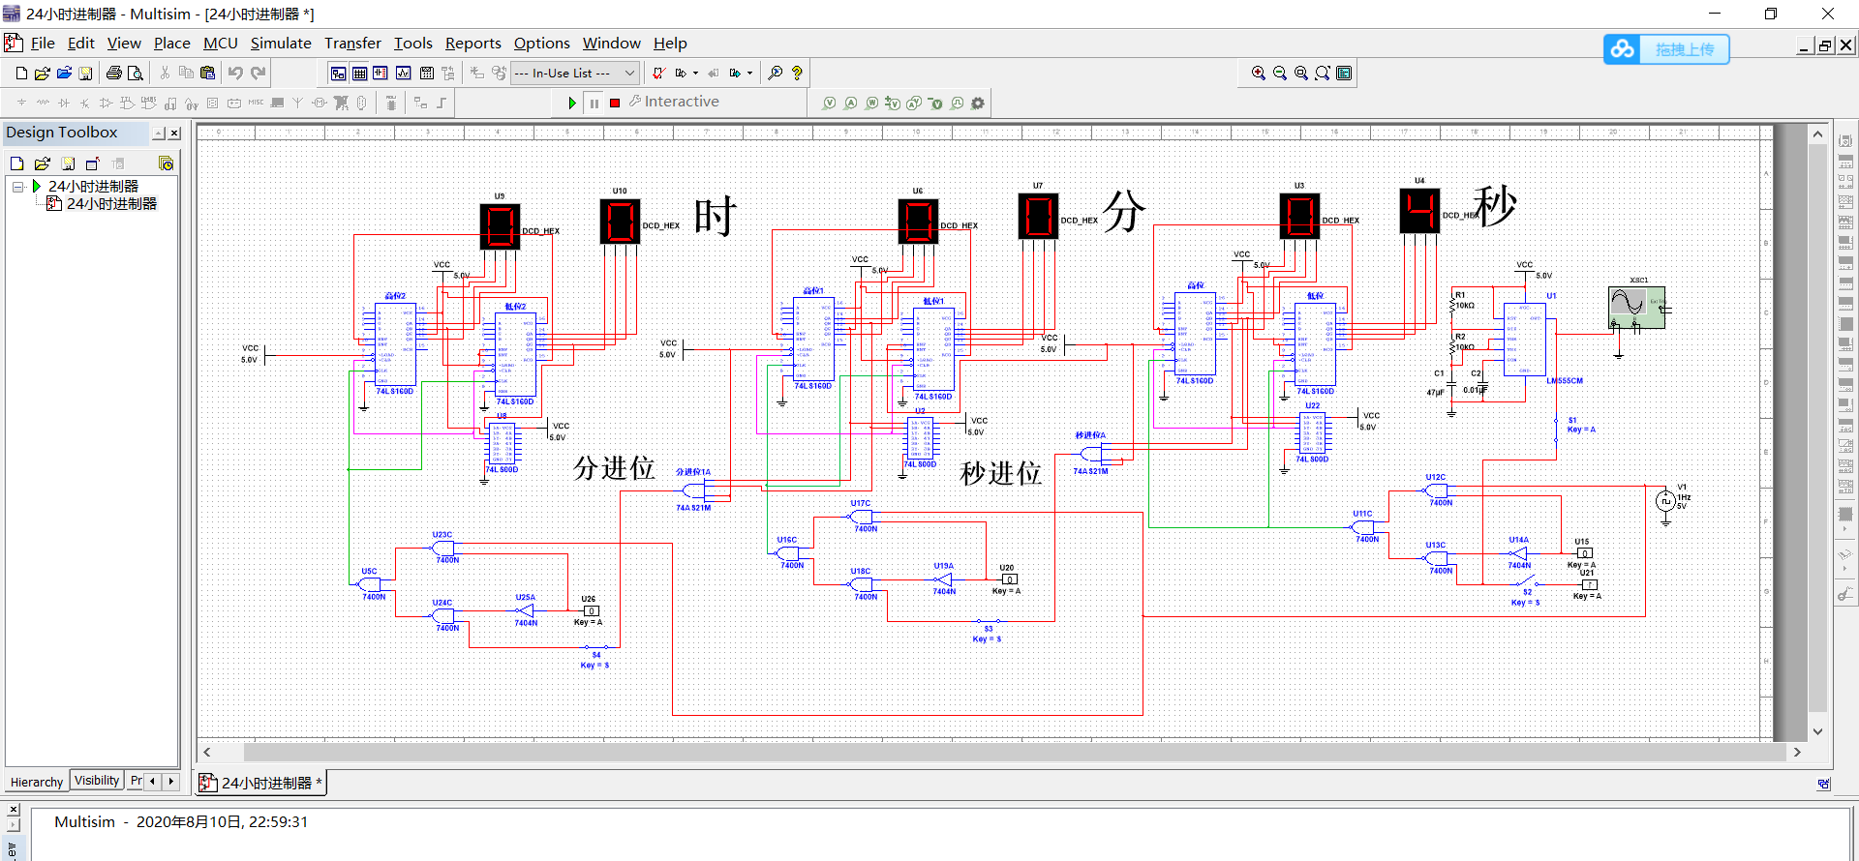
Task: Open the Postprocessor icon
Action: click(426, 73)
